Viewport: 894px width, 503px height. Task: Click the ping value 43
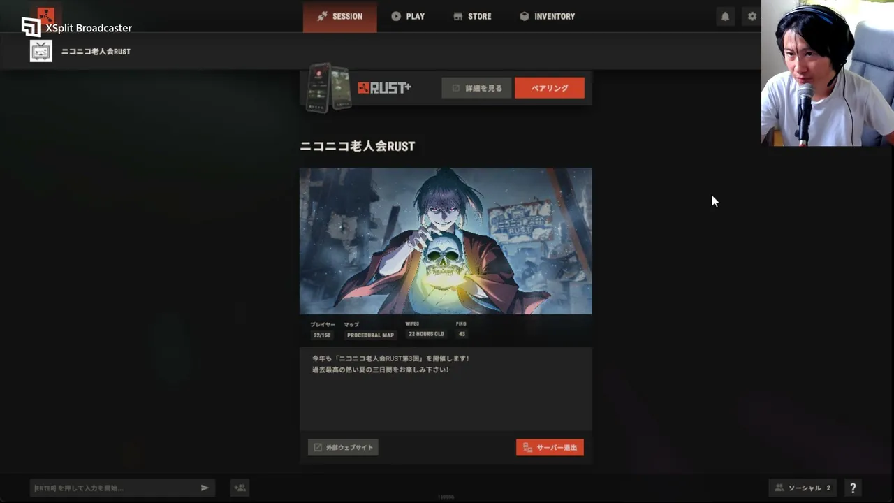462,335
